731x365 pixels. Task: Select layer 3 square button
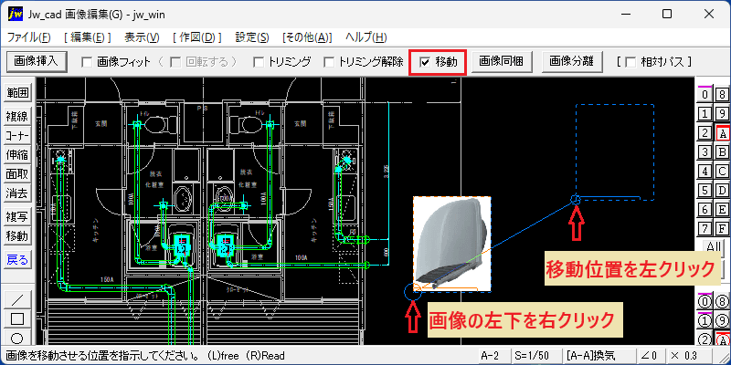tap(705, 152)
